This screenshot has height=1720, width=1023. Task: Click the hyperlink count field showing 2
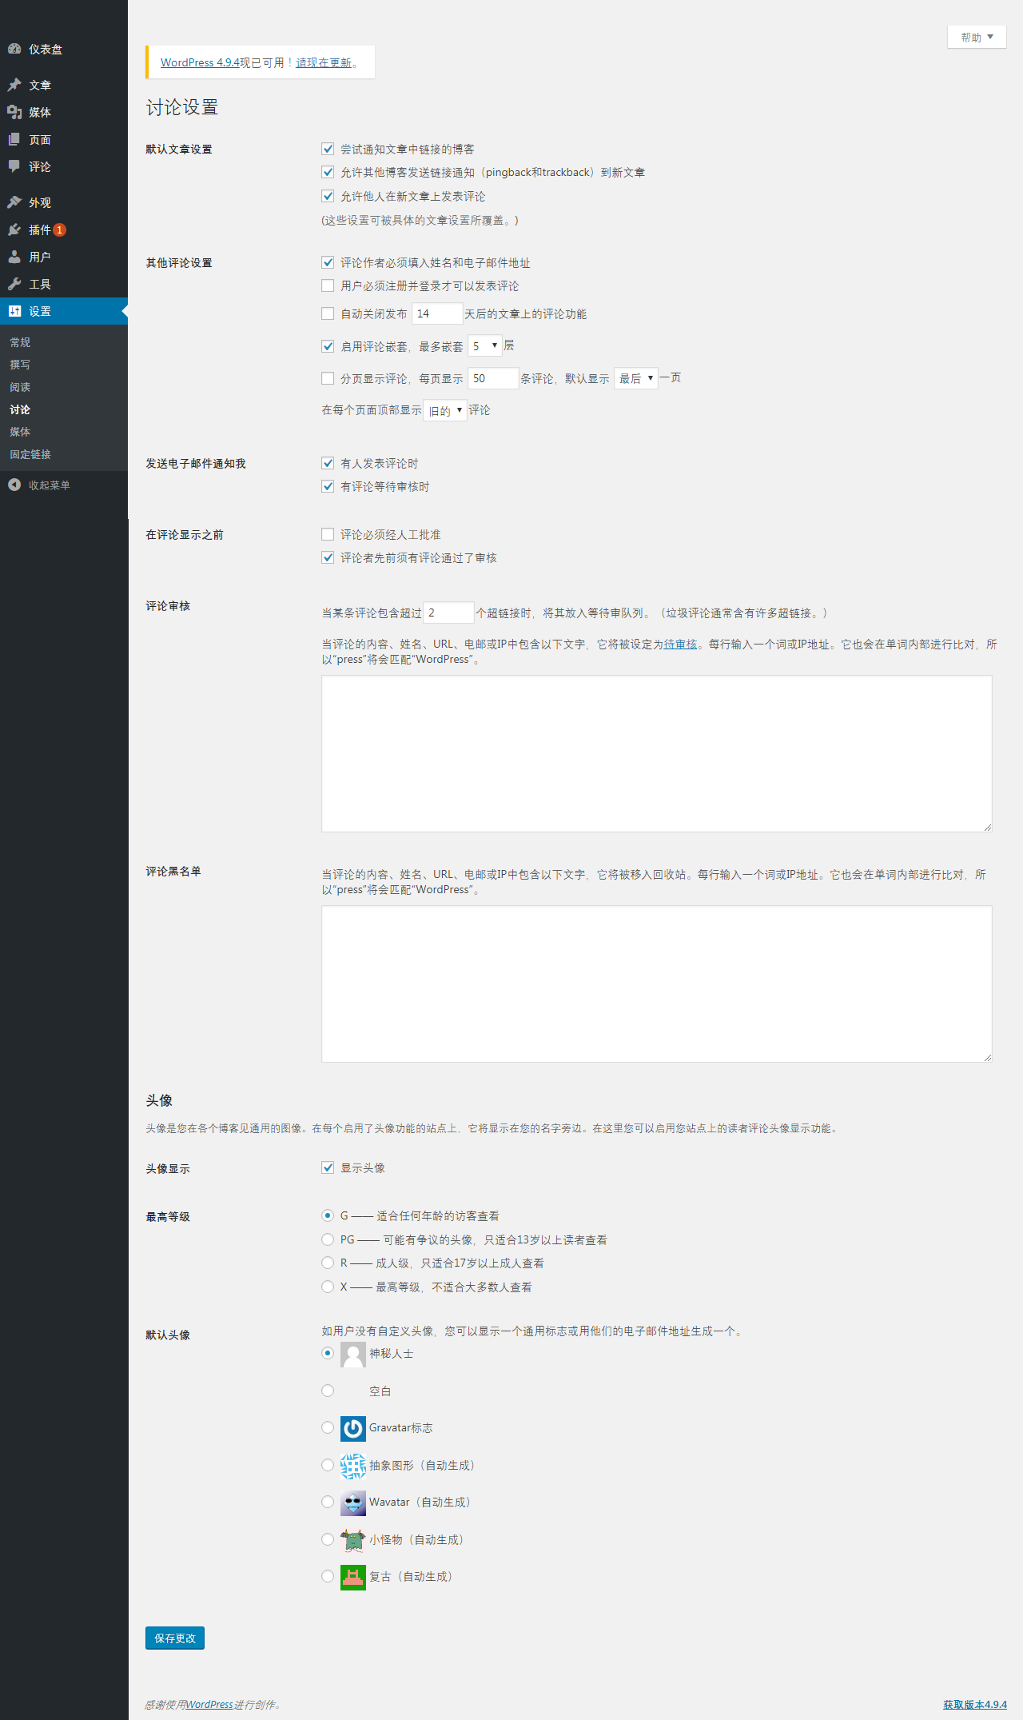click(x=448, y=613)
